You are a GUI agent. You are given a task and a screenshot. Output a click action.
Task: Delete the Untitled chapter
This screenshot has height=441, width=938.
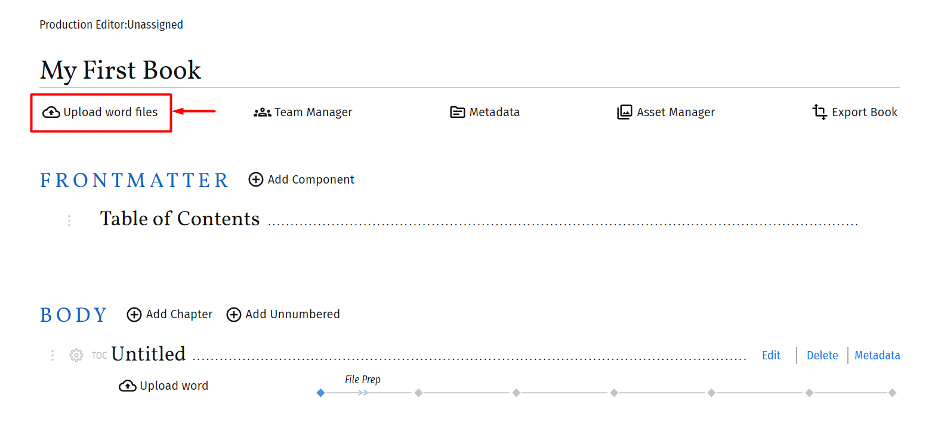pyautogui.click(x=822, y=356)
